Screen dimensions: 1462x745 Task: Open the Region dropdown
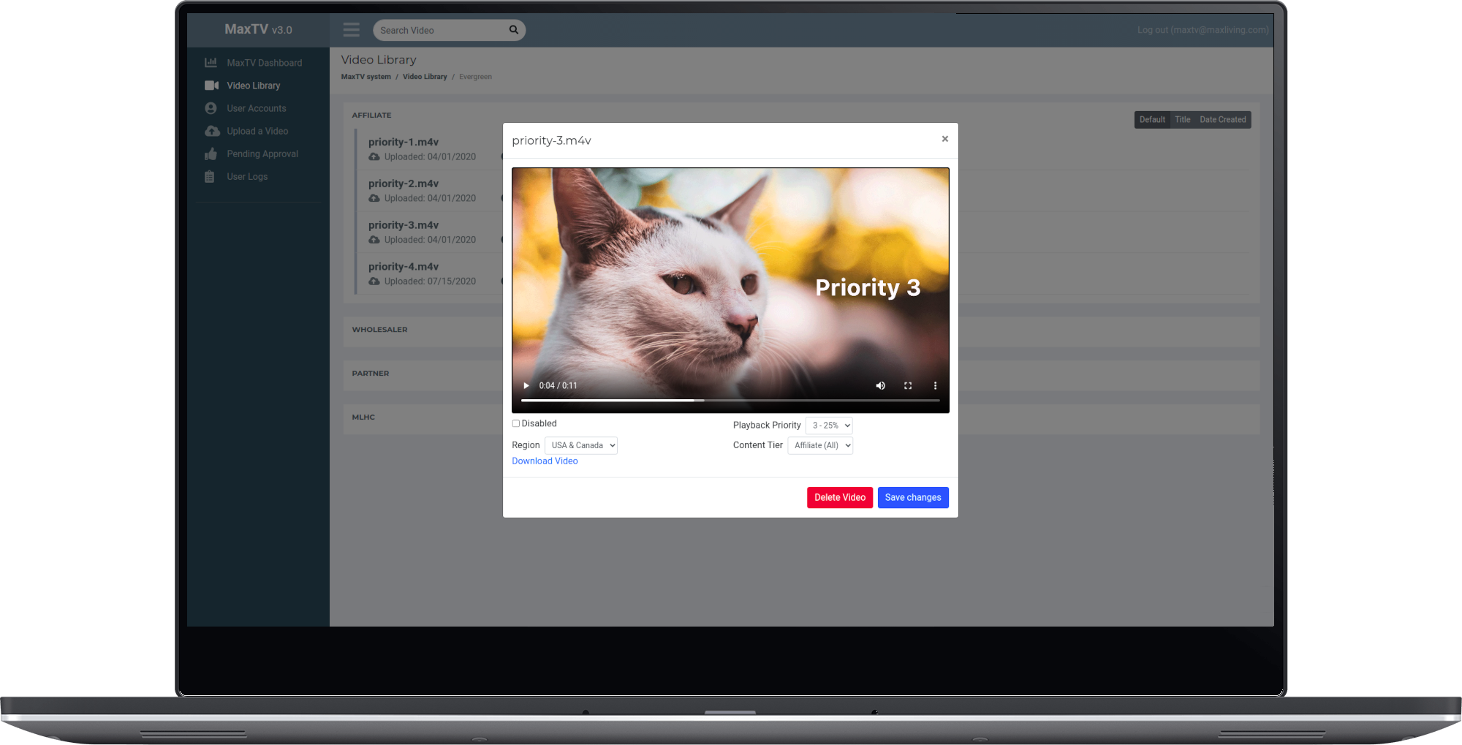click(x=581, y=445)
